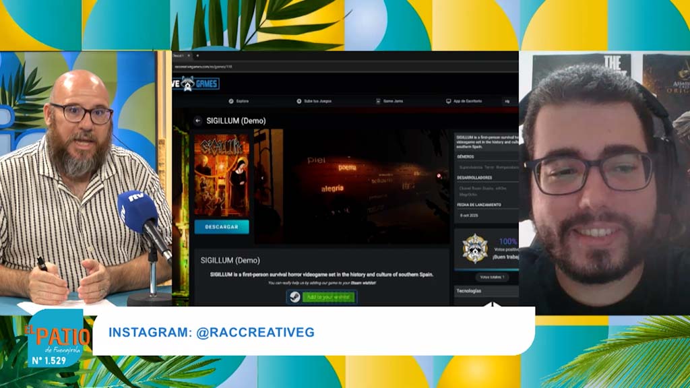
Task: Click the Steam wishlist link in description
Action: tap(363, 283)
